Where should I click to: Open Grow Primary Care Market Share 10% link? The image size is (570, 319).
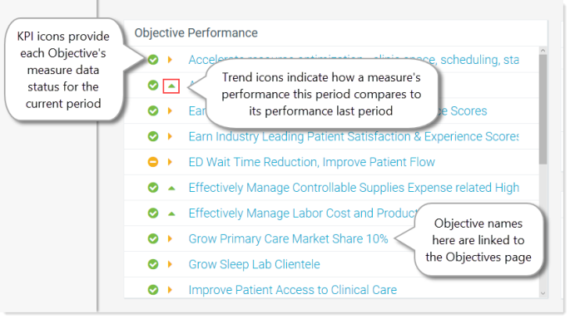click(x=288, y=238)
